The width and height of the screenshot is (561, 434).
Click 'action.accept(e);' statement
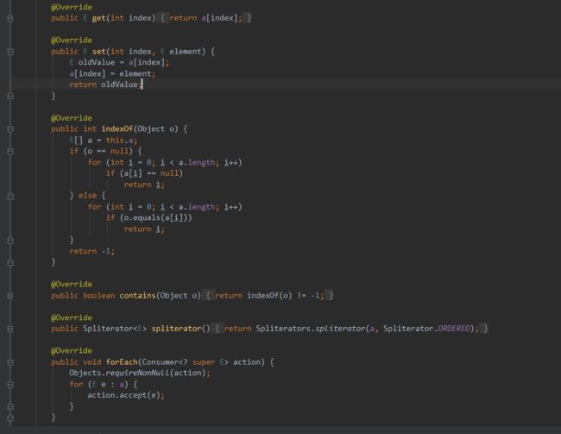point(126,395)
